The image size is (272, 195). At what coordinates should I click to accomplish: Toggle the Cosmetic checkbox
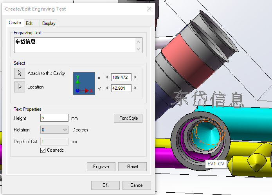(43, 150)
